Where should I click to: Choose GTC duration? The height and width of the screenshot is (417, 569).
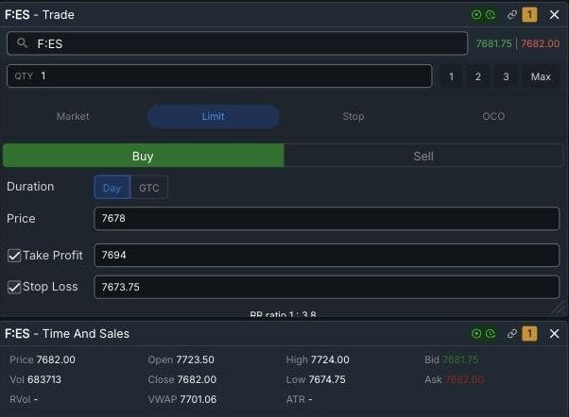tap(149, 188)
